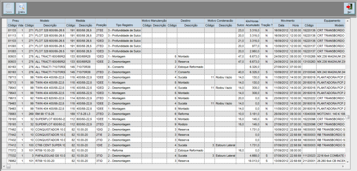
Task: Click the Km/Horas Acumulado header
Action: [x=252, y=23]
